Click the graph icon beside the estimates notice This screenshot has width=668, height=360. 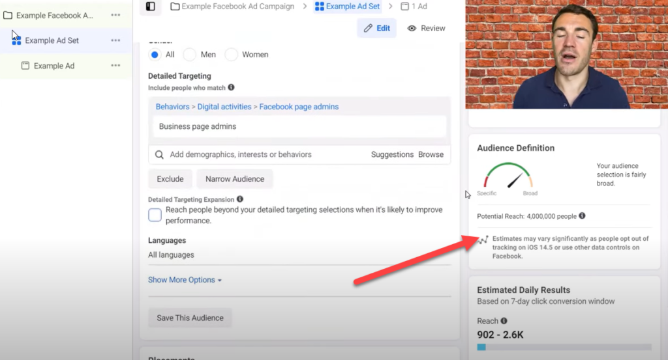483,240
